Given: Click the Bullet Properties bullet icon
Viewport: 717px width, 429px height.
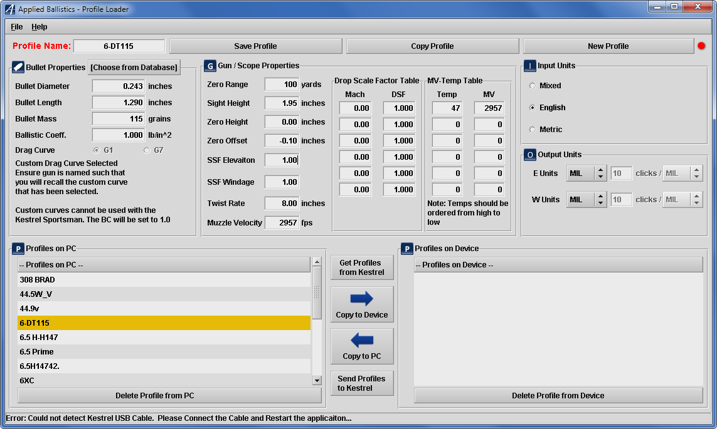Looking at the screenshot, I should (x=18, y=67).
